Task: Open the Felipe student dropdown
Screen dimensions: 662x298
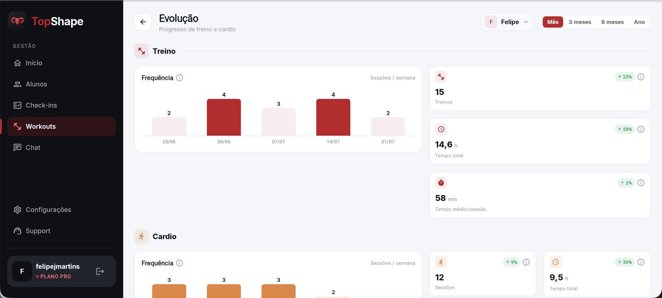Action: (x=507, y=22)
